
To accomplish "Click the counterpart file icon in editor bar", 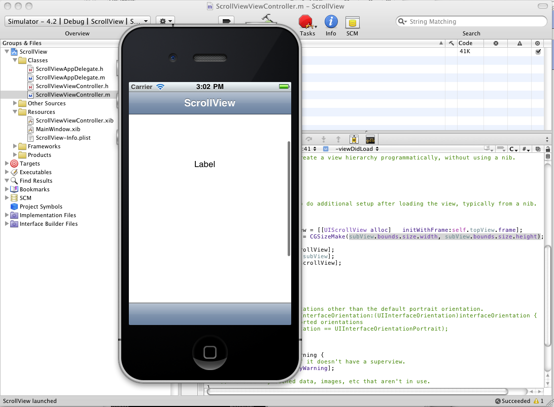I will 538,149.
